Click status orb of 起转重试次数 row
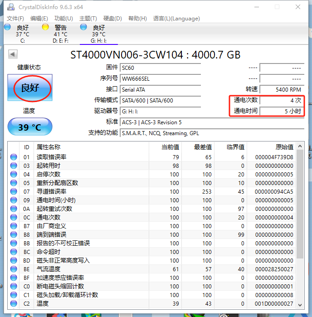 click(14, 209)
